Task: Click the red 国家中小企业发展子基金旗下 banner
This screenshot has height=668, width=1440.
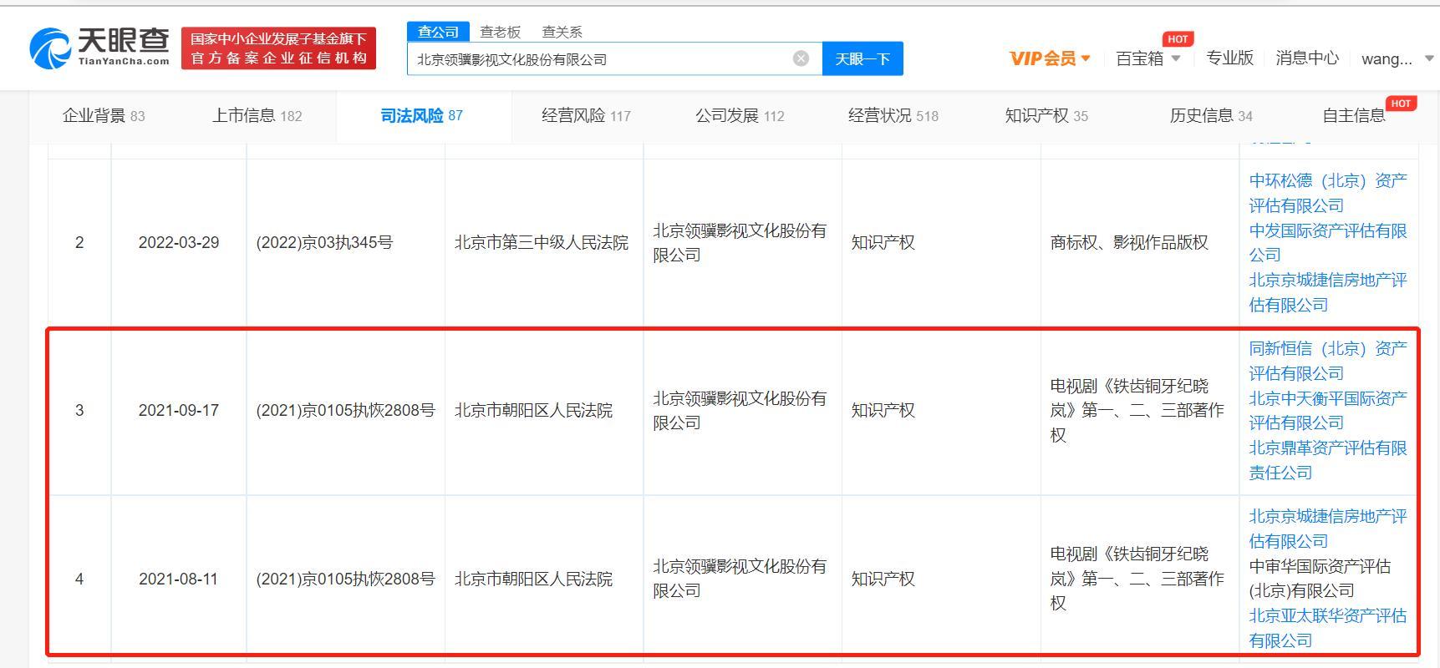Action: tap(278, 48)
